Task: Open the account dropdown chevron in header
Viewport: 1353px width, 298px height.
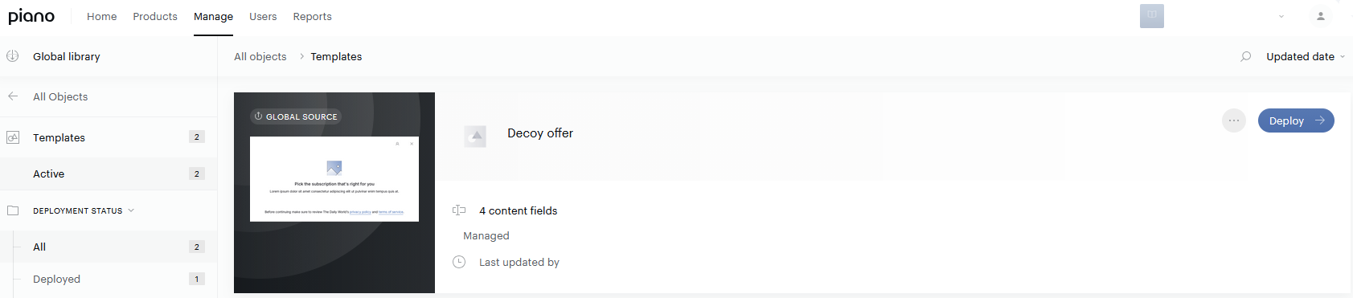Action: (x=1281, y=16)
